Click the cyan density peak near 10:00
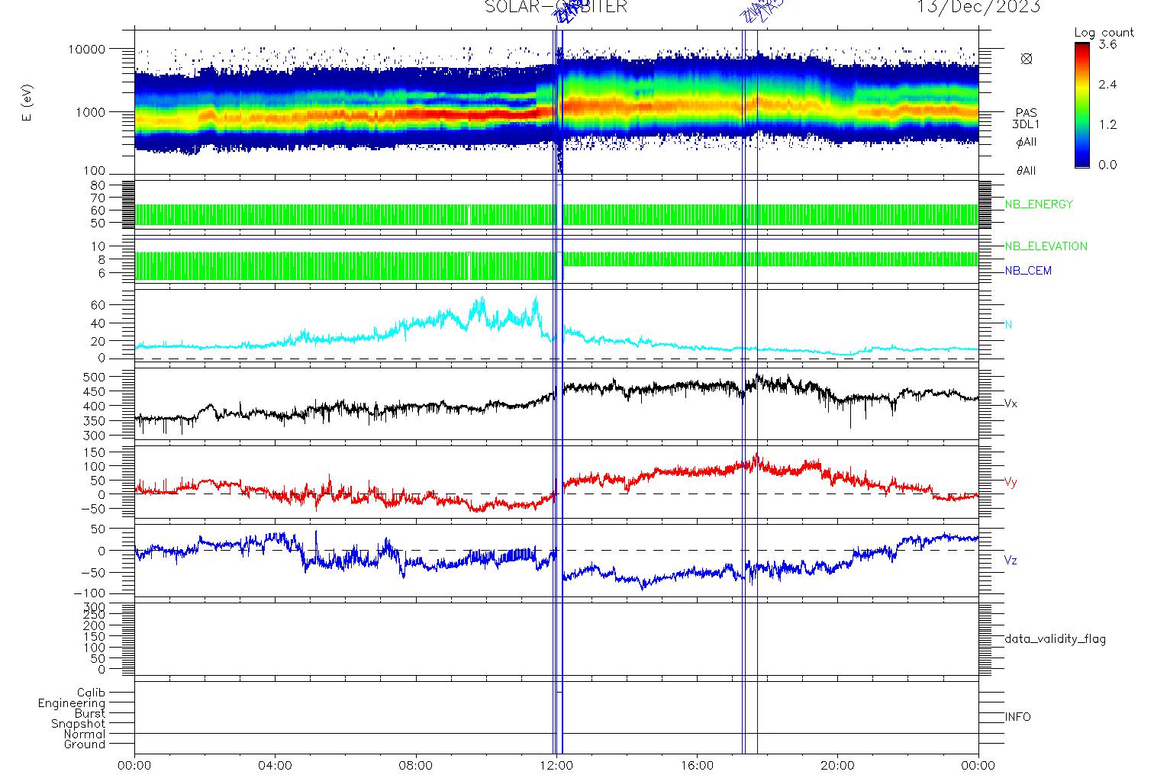 pos(481,305)
